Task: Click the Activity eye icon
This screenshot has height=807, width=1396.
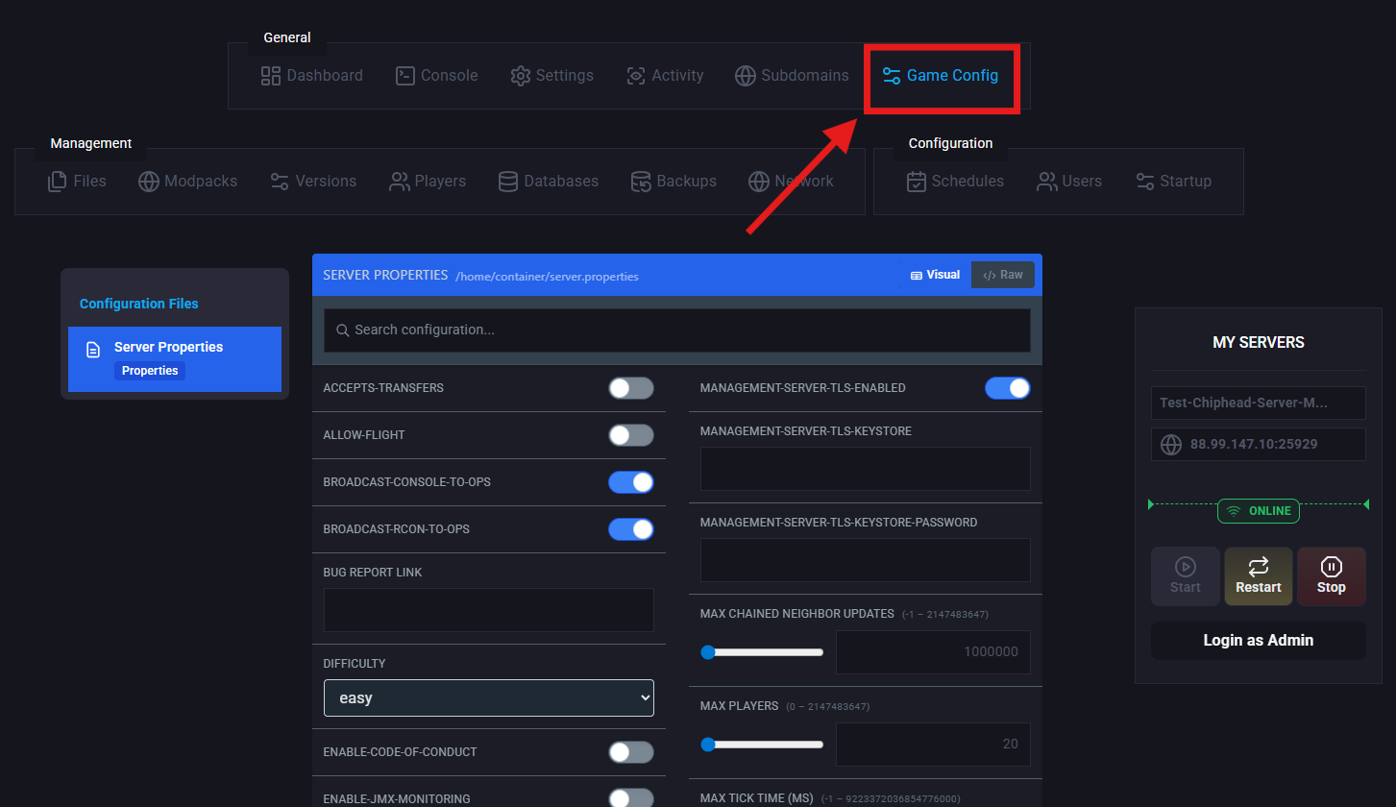Action: point(635,76)
